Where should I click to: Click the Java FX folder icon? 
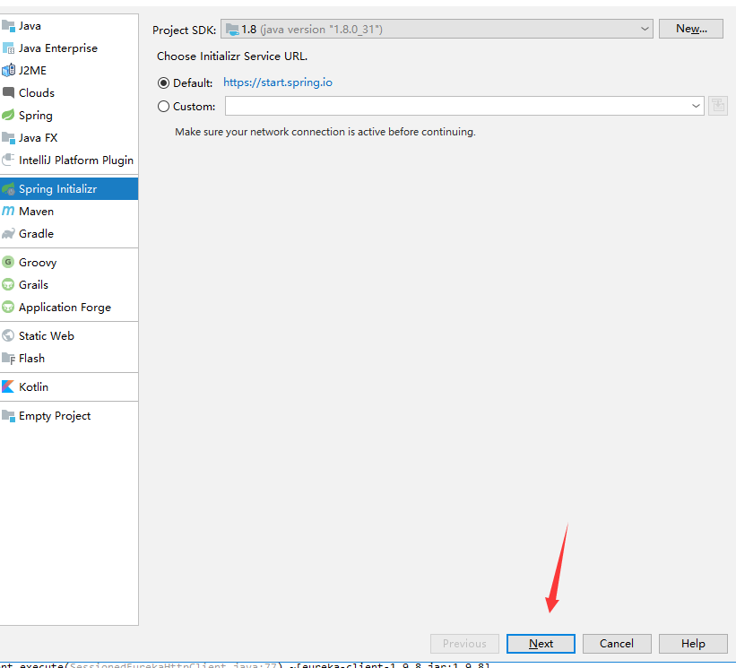[8, 137]
